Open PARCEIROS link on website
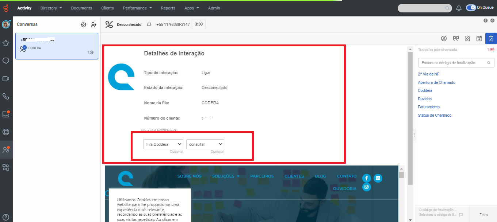Screen dimensions: 497x222 coord(262,176)
